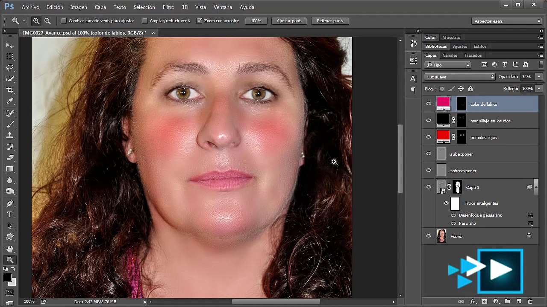Click the lock all icon in Bloq. row
547x307 pixels.
471,89
